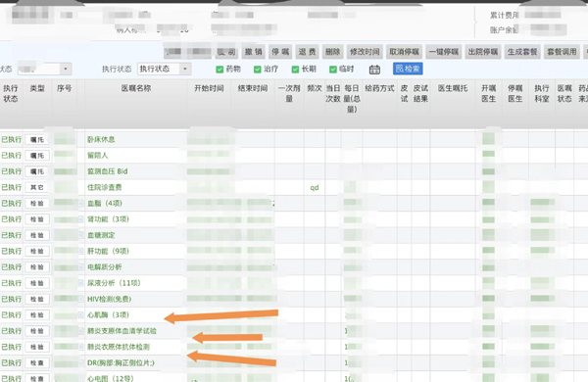
Task: Open document icon beside 电解质分析
Action: pyautogui.click(x=81, y=267)
